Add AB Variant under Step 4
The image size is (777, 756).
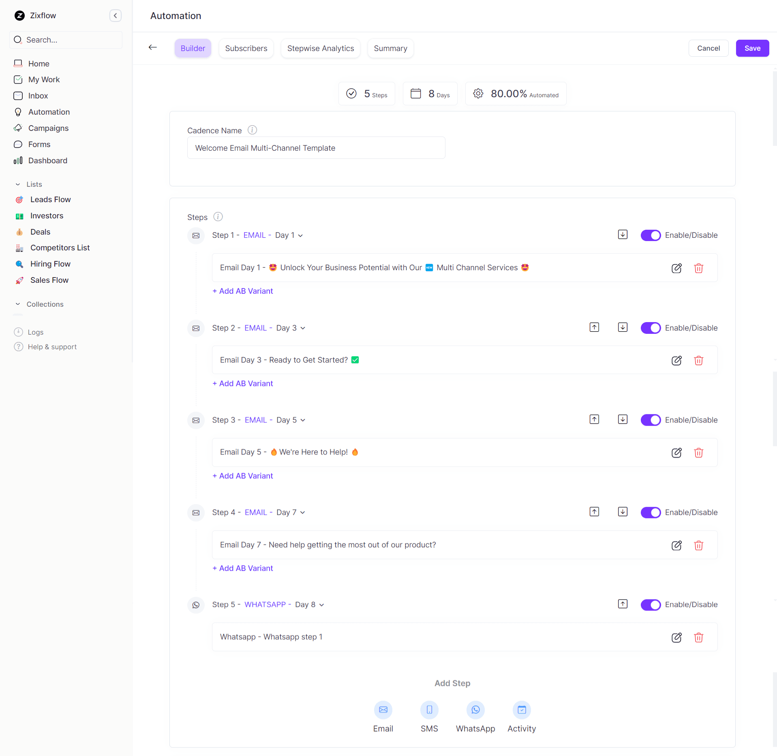243,568
